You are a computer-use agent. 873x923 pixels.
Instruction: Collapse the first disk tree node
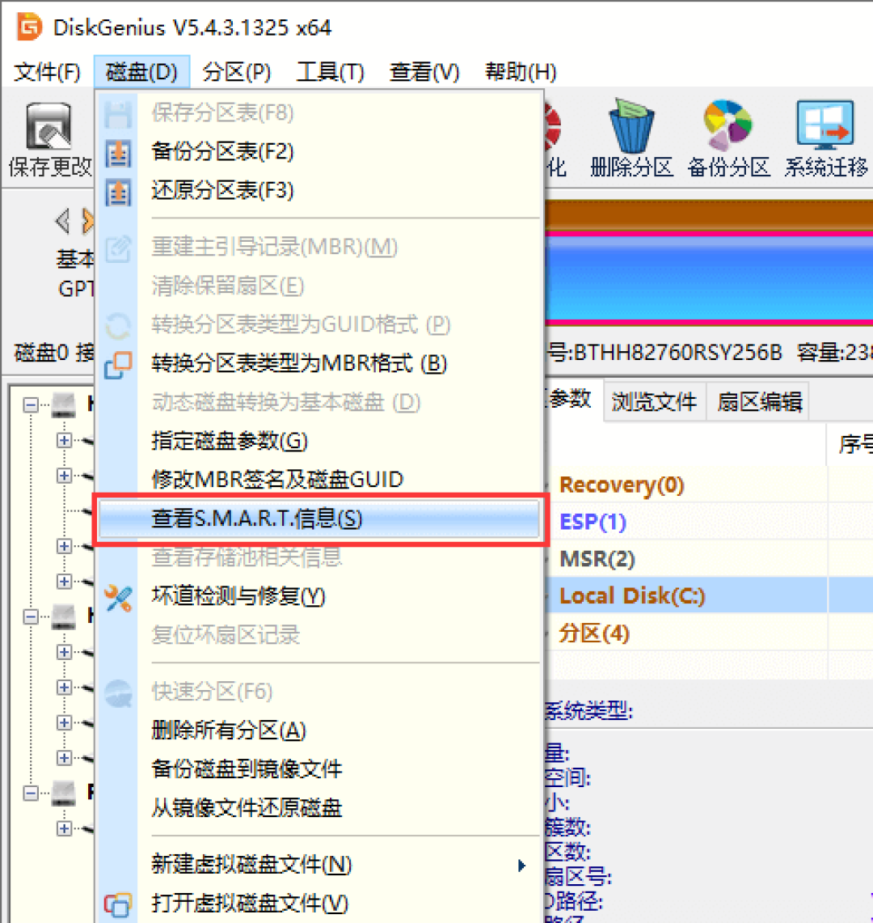pos(31,405)
